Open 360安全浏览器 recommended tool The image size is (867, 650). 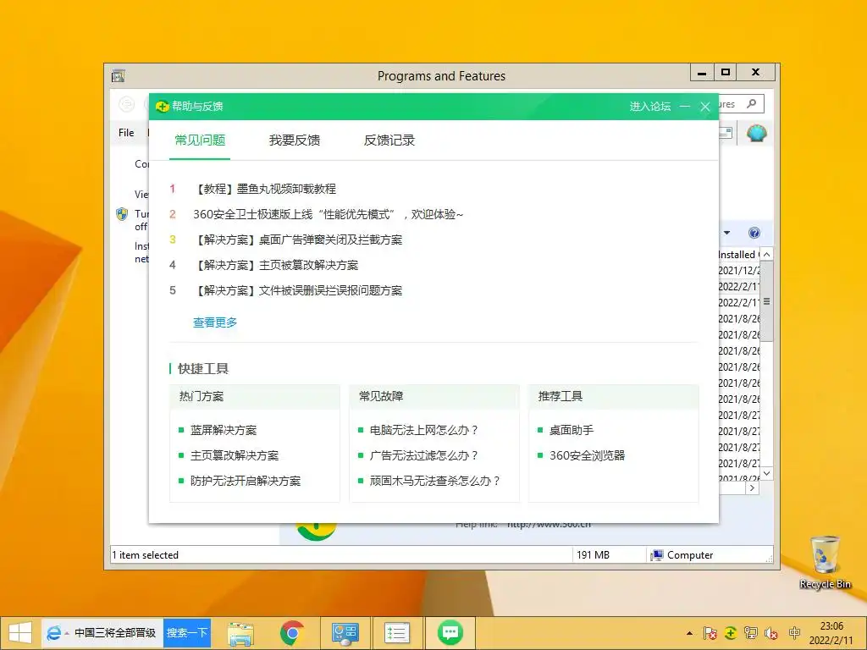(x=587, y=455)
